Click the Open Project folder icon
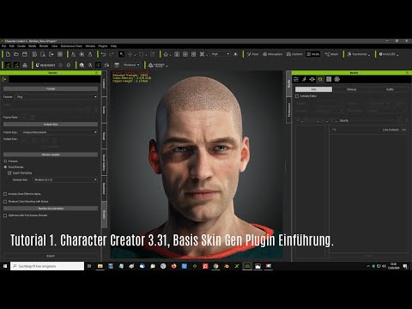 tap(16, 54)
